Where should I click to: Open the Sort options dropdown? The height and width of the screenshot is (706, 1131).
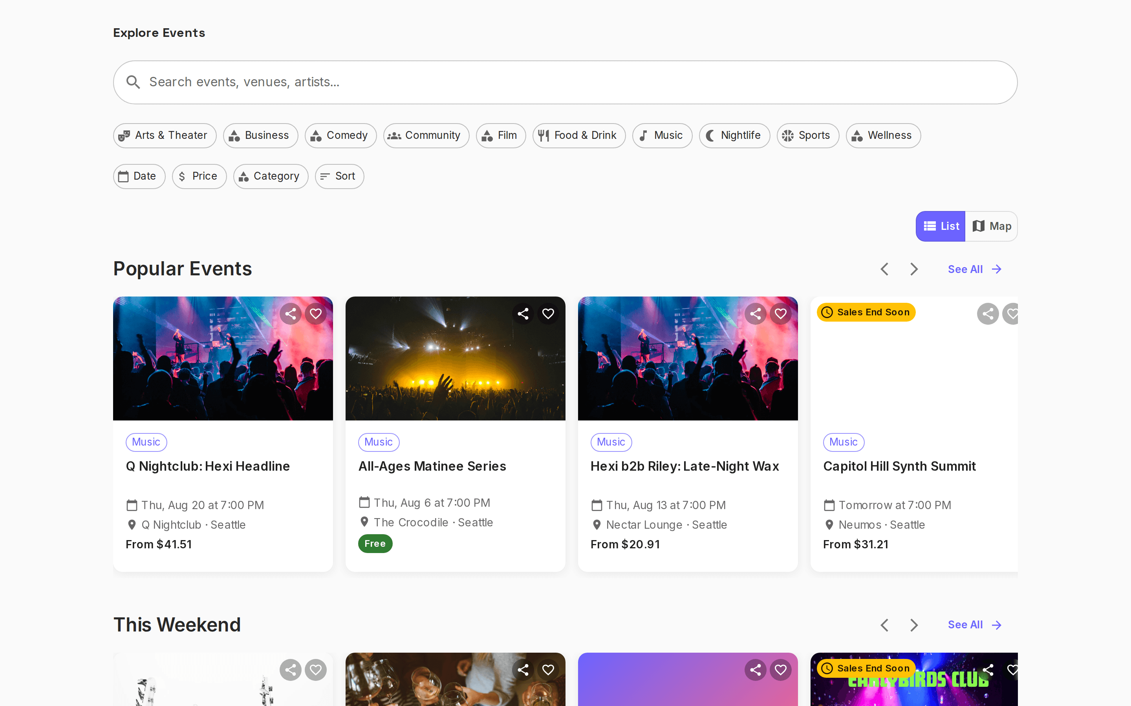coord(339,176)
